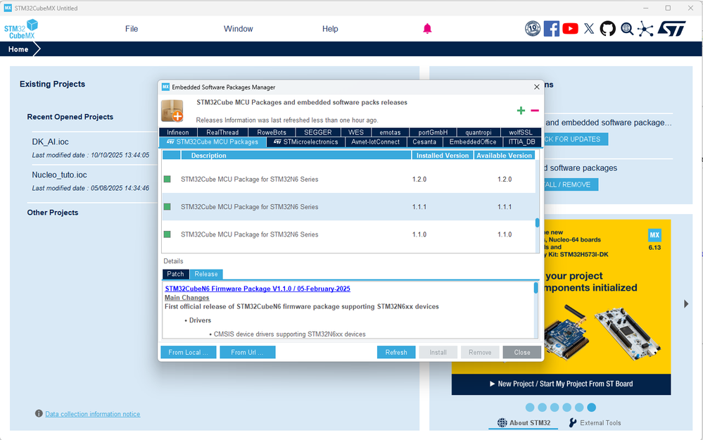Select the ITTIA_DB tab
This screenshot has width=703, height=440.
point(522,142)
